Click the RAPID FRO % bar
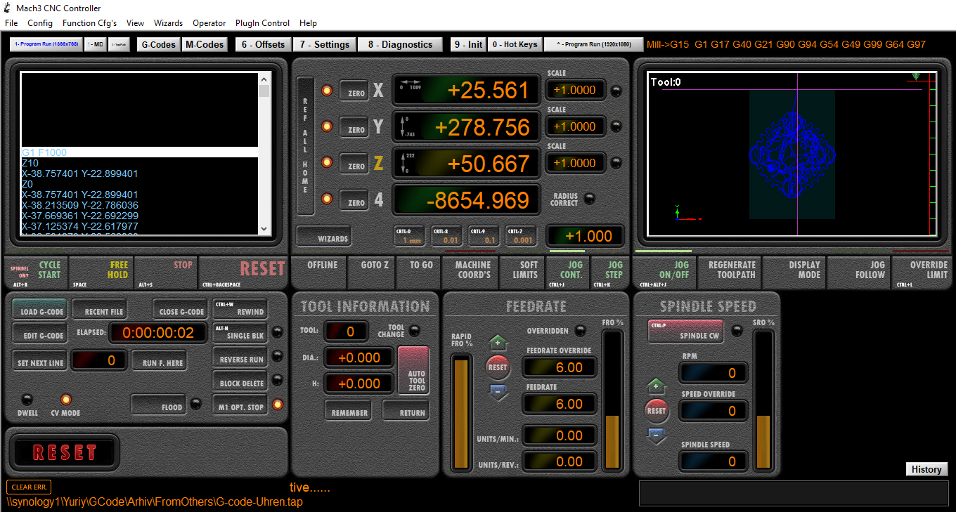Viewport: 956px width, 512px height. pos(461,411)
